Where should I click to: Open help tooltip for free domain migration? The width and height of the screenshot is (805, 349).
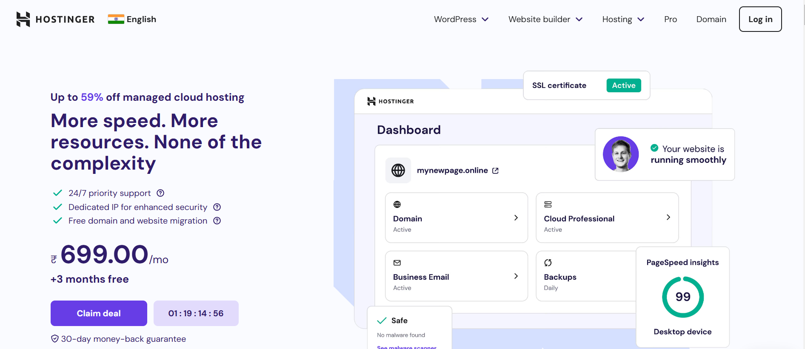[x=217, y=221]
